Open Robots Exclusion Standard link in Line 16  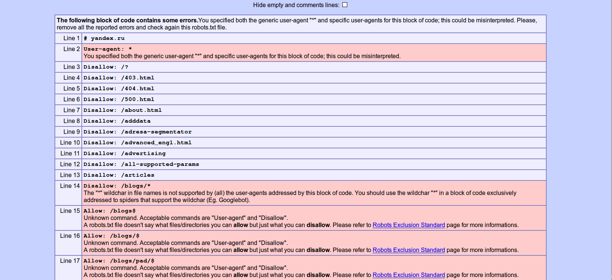(x=409, y=250)
